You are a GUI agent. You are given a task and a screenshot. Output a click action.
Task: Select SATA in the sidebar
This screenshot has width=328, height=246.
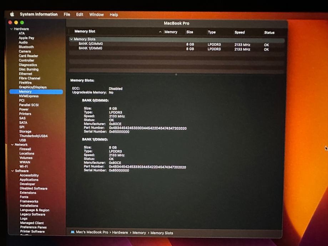tap(23, 123)
